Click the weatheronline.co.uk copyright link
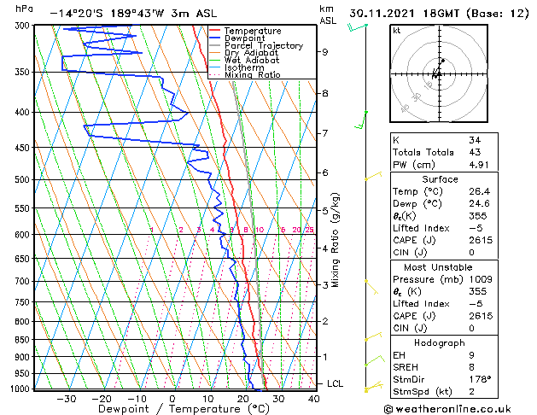This screenshot has height=415, width=537. pos(447,409)
